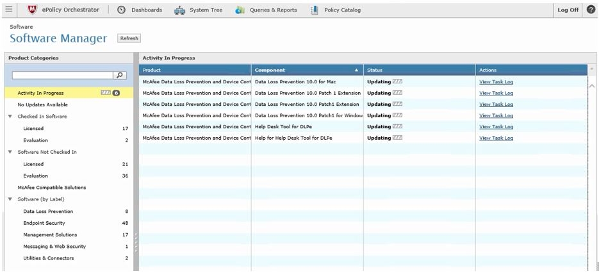Sort by the Component column header
This screenshot has width=599, height=273.
coord(307,70)
